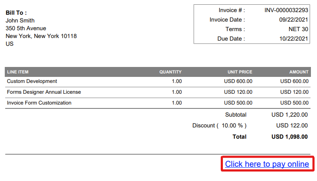Click the 'Bill To :' heading
Viewport: 317px width, 181px height.
click(x=16, y=13)
